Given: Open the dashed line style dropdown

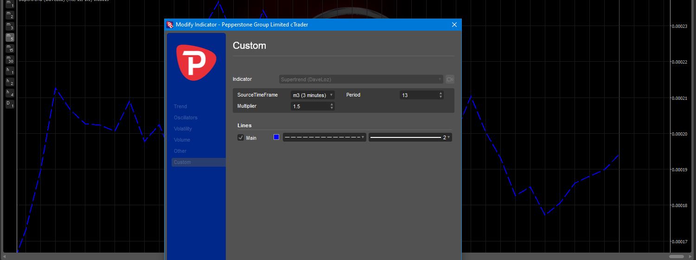Looking at the screenshot, I should [325, 137].
